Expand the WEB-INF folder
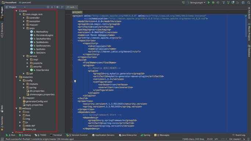Viewport: 251px width, 141px height. coord(20,126)
